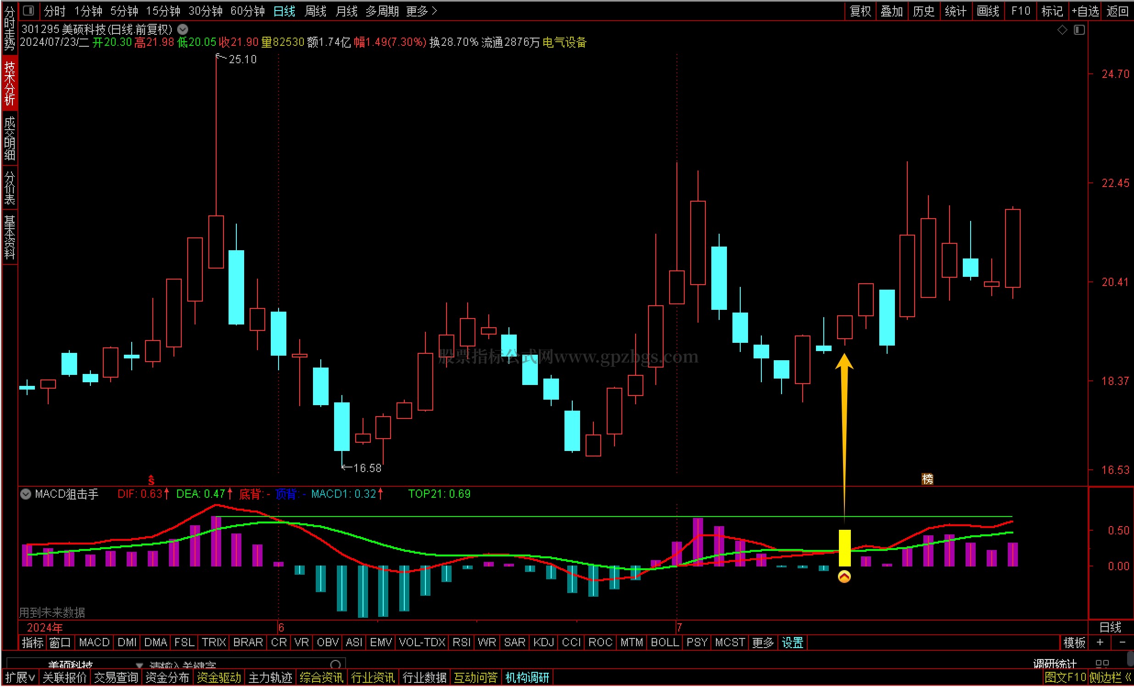Screen dimensions: 1134x687
Task: Select the 1分钟 period
Action: click(x=89, y=11)
